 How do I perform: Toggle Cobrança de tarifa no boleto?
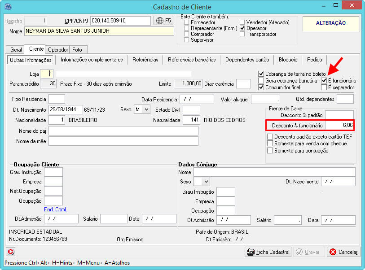pos(261,74)
